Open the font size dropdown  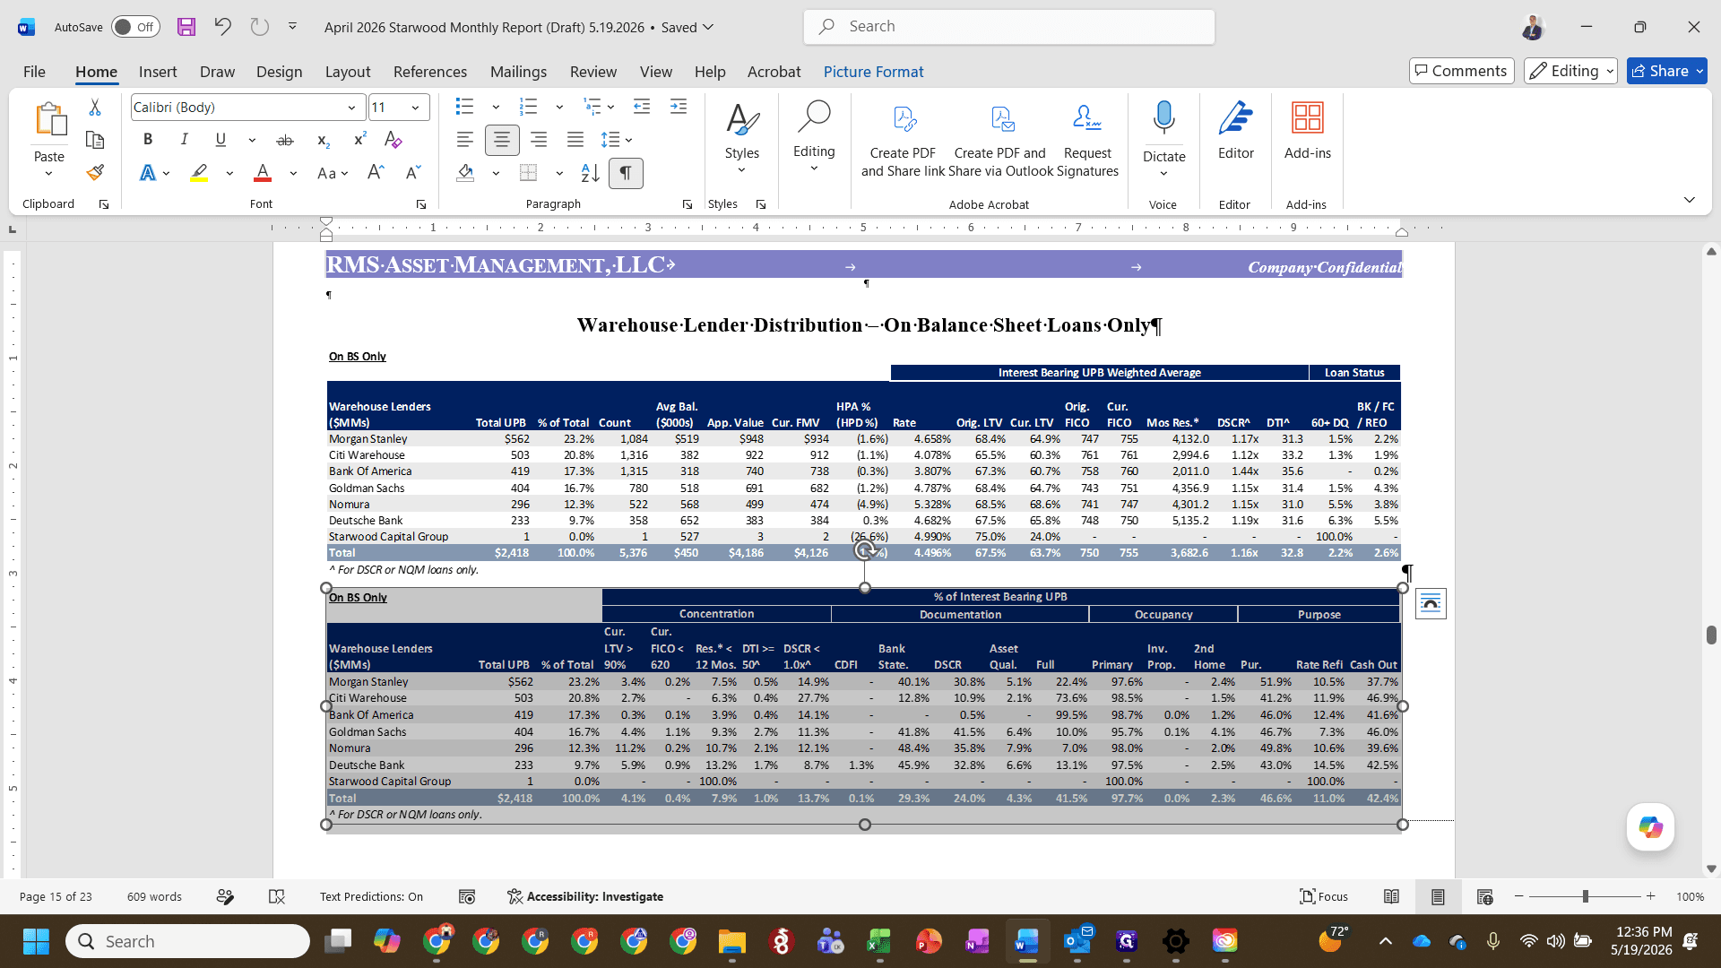[415, 108]
